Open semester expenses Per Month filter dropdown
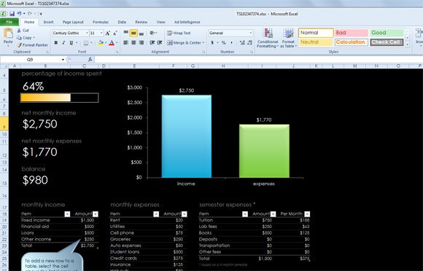Image resolution: width=423 pixels, height=271 pixels. (x=307, y=214)
